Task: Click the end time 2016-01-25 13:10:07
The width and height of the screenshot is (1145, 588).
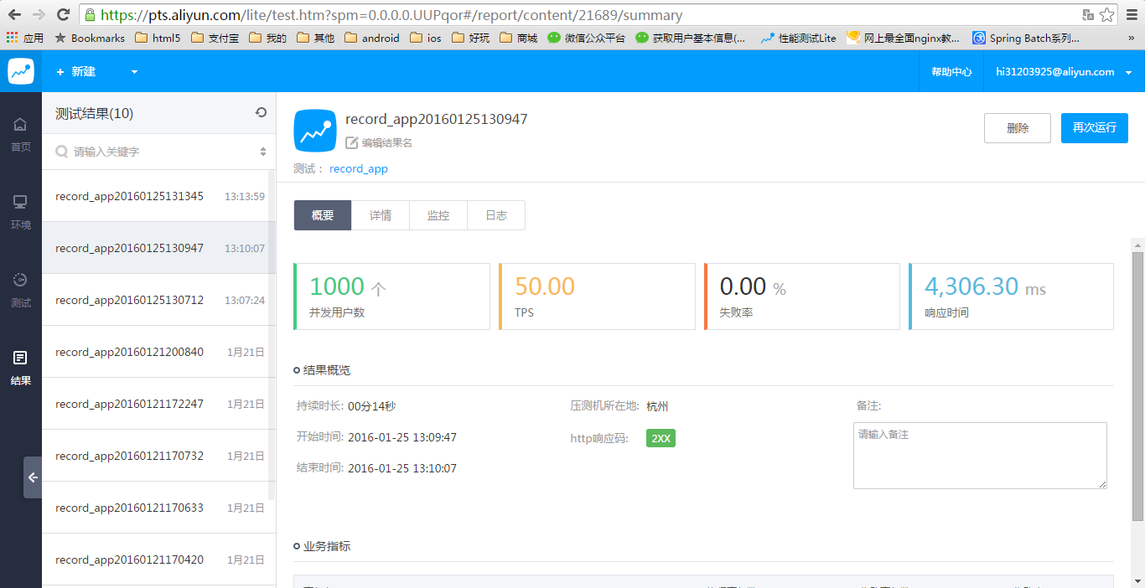Action: pyautogui.click(x=402, y=468)
